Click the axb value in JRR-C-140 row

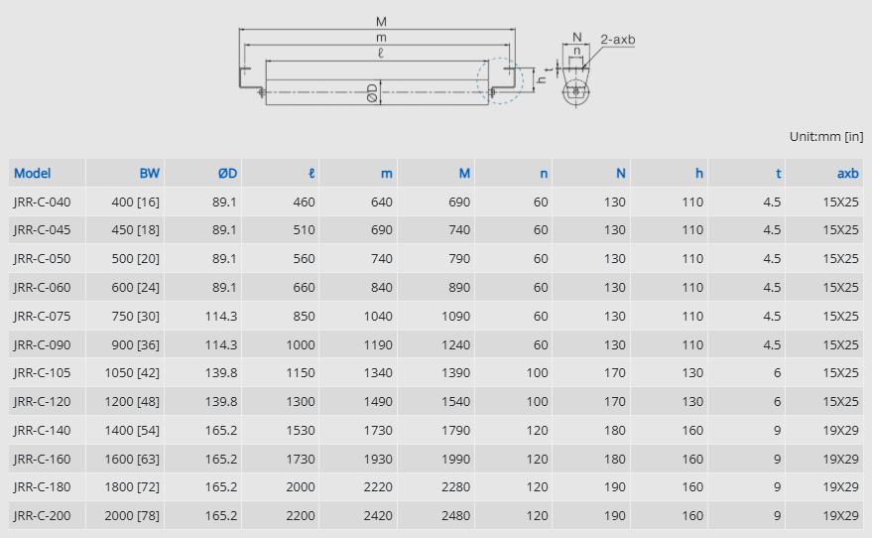(x=841, y=431)
